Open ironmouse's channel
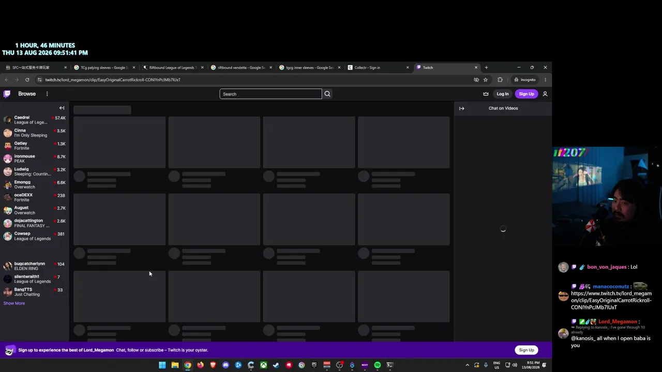Screen dimensions: 662x372 click(x=34, y=159)
